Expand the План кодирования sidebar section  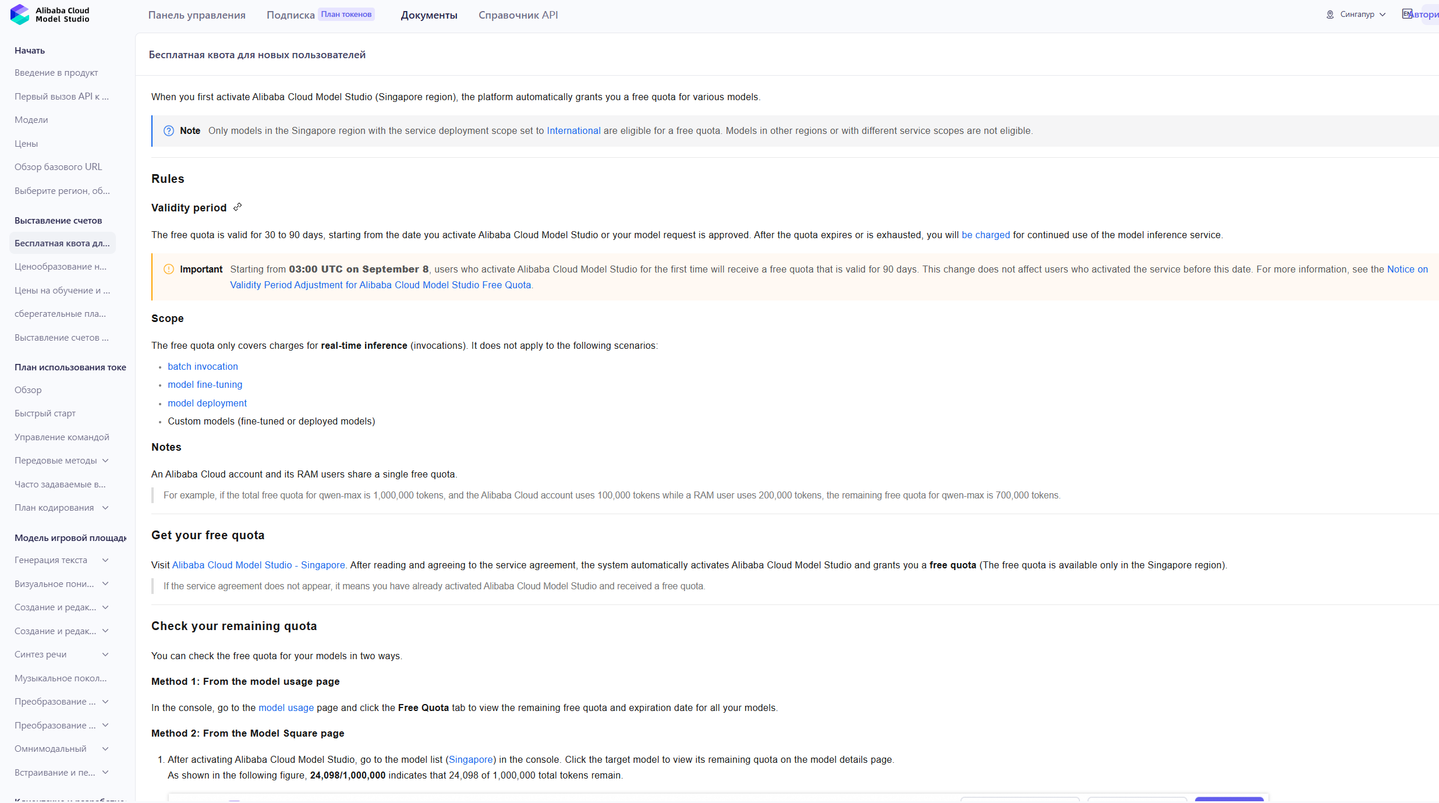pyautogui.click(x=105, y=508)
